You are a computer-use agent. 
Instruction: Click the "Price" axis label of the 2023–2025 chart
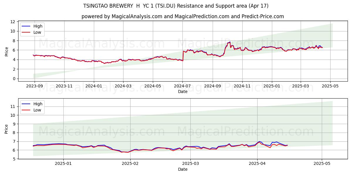click(x=6, y=52)
